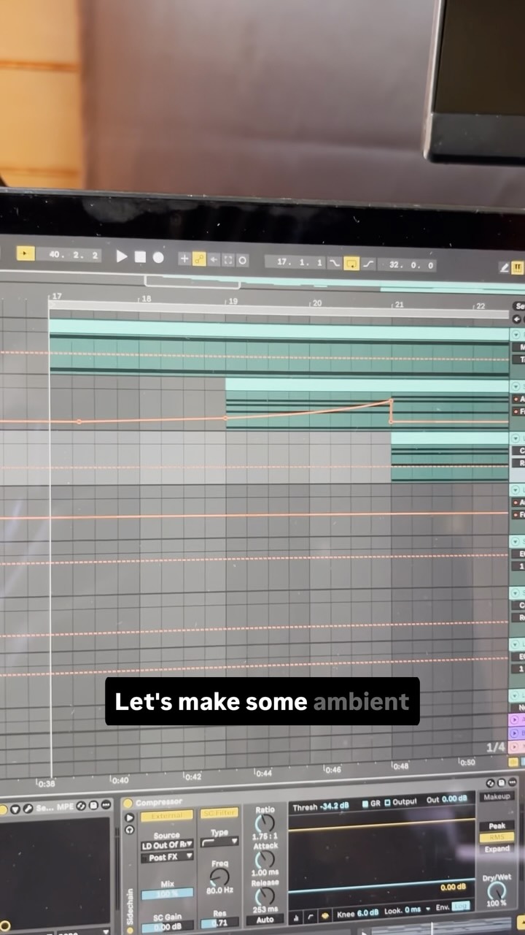
Task: Click the 0:44 mark on the time ruler
Action: point(262,773)
